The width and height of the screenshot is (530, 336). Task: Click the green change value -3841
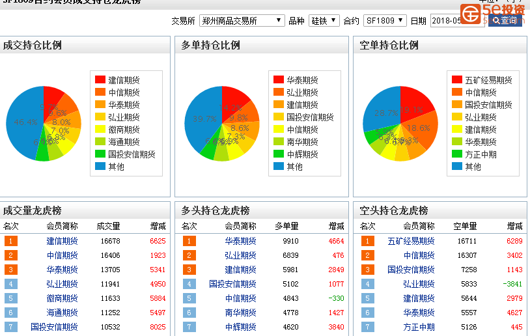[513, 284]
